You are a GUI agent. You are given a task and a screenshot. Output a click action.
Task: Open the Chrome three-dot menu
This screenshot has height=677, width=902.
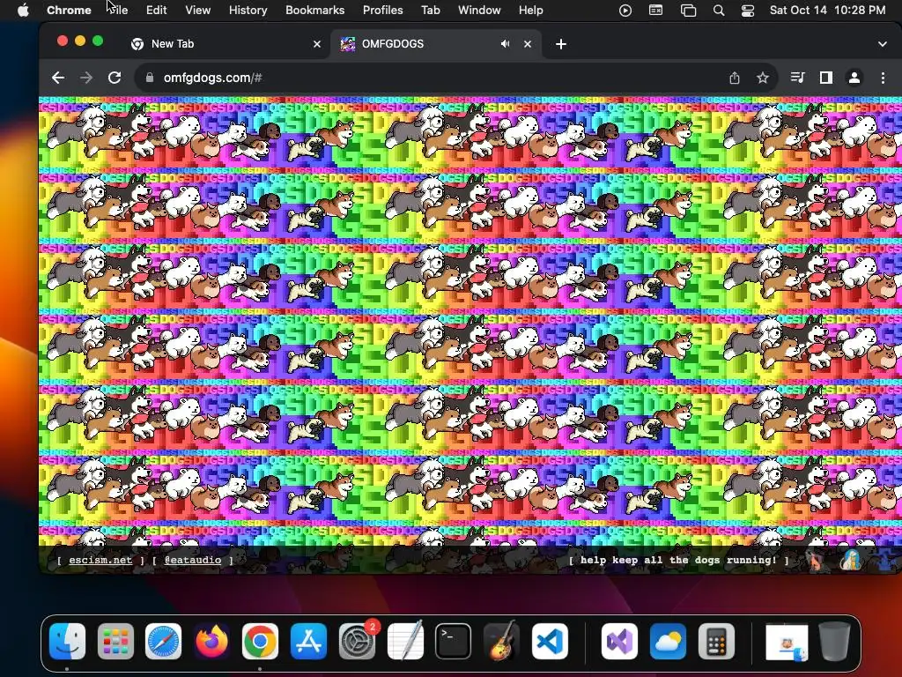[883, 78]
